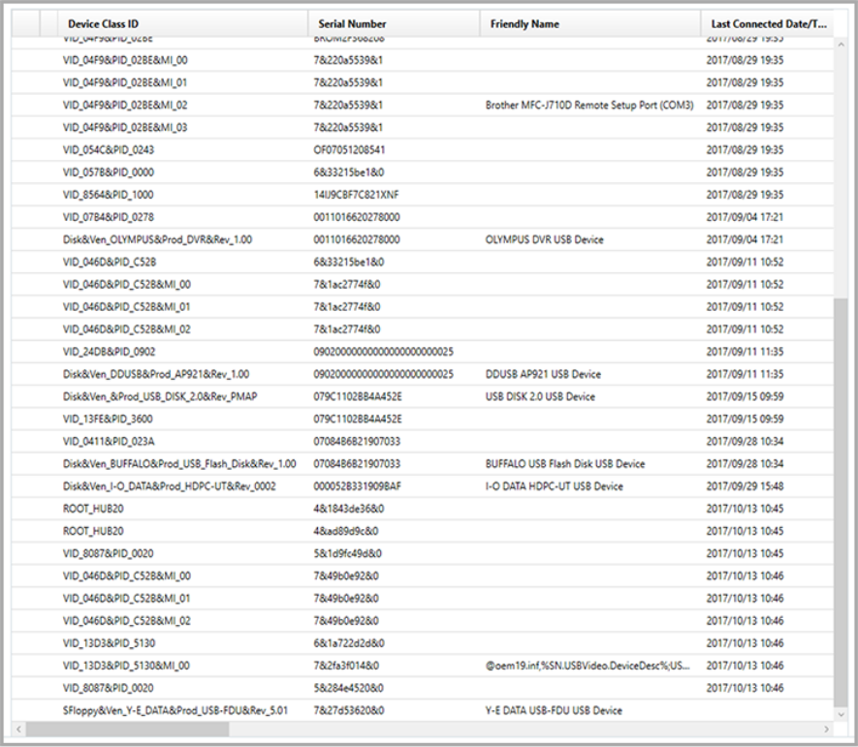Choose the USB DISK 2.0 USB Device row
This screenshot has height=747, width=858.
pos(540,396)
